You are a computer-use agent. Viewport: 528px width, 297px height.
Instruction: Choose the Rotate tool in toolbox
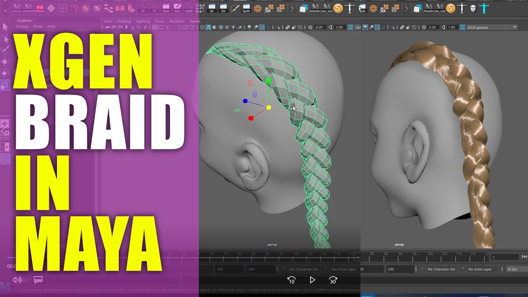tap(5, 74)
